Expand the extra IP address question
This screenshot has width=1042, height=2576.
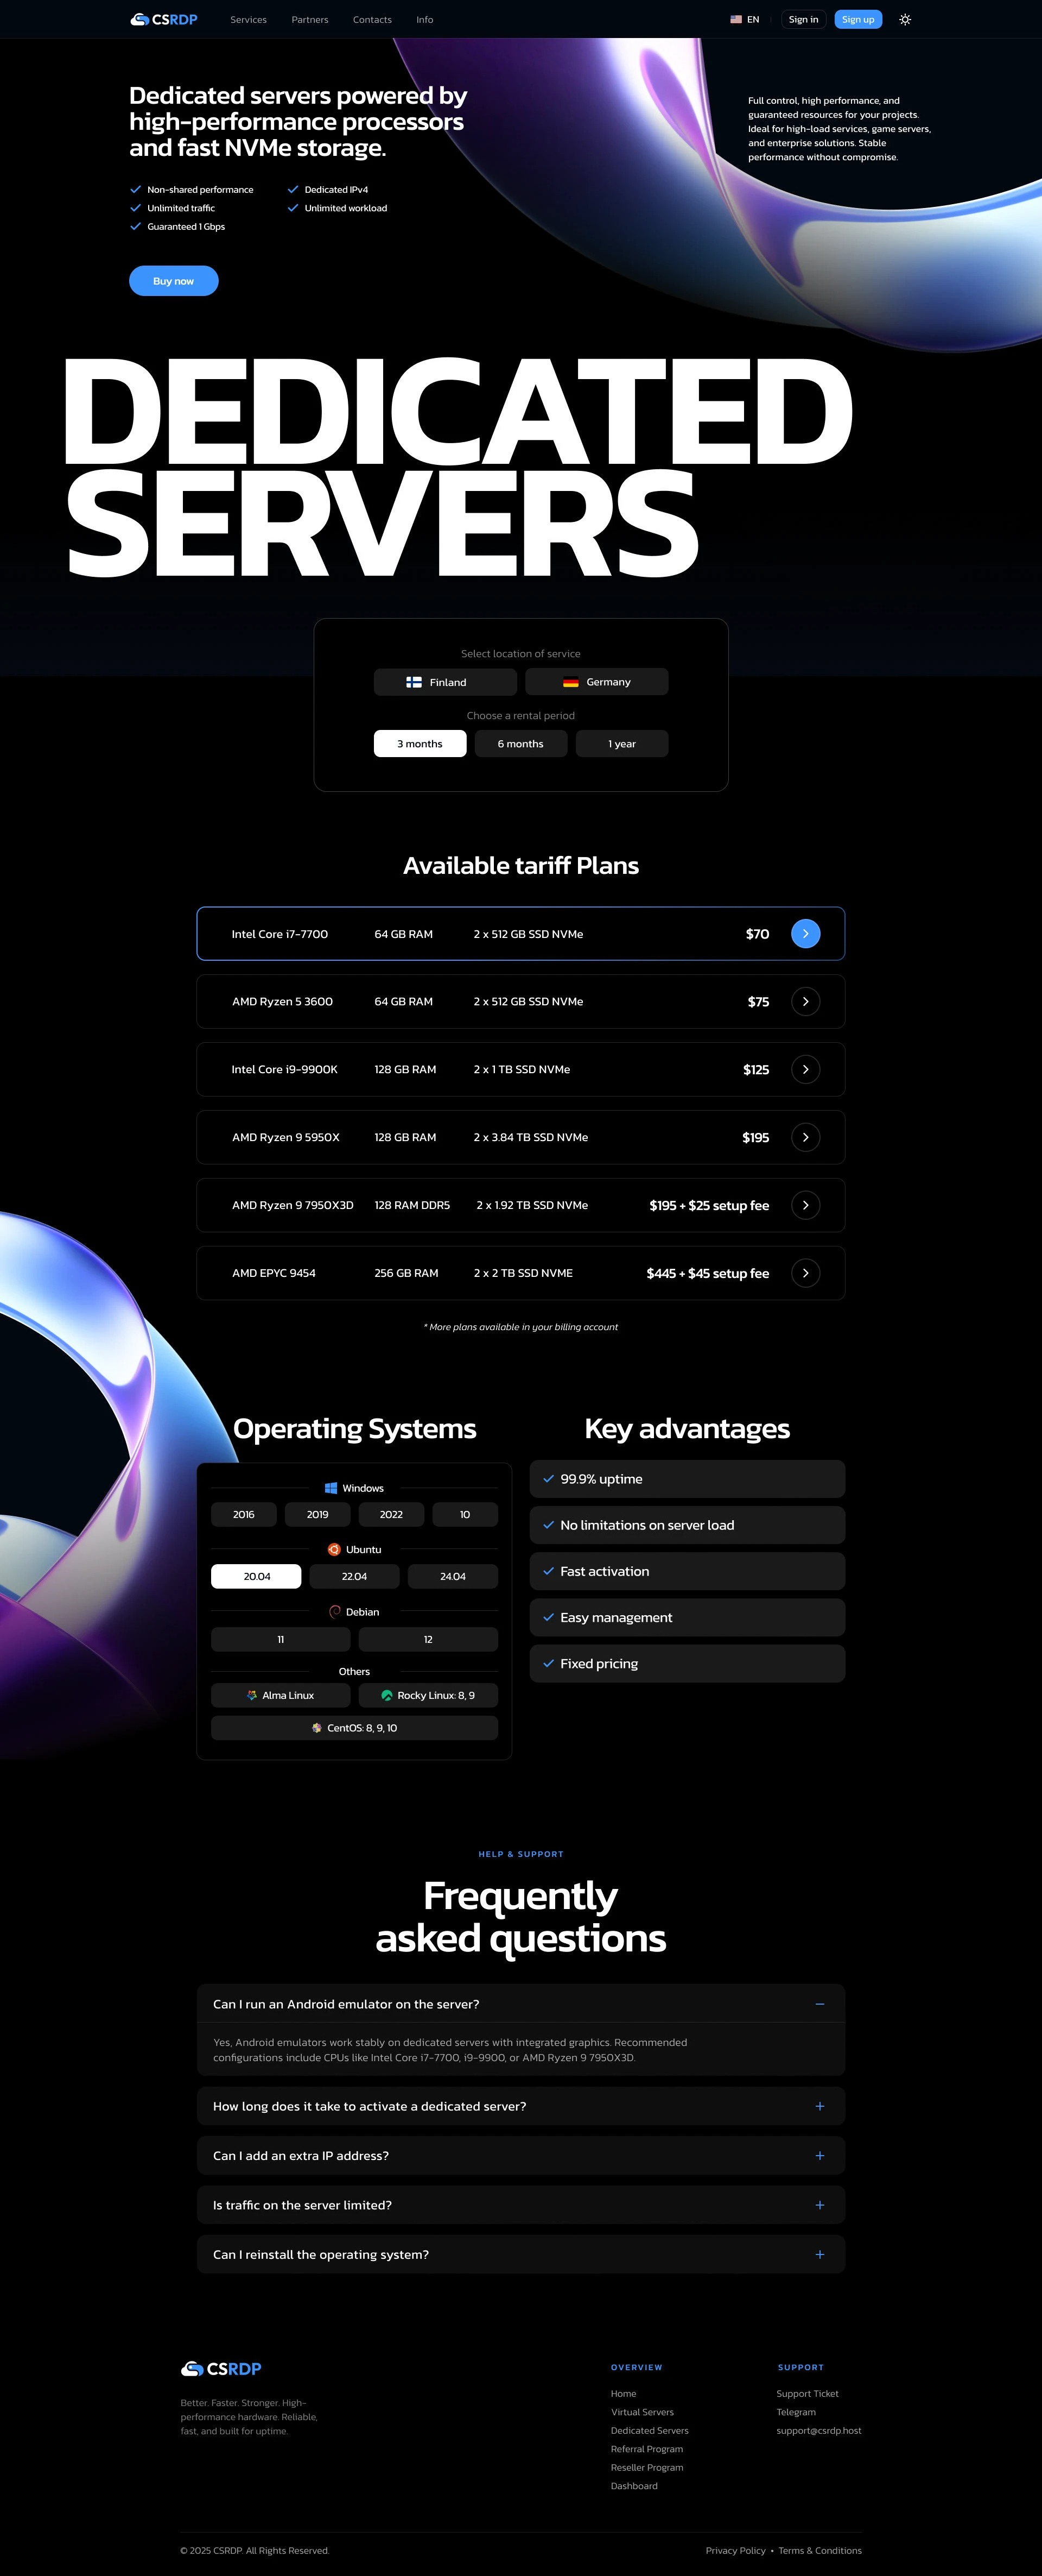[x=819, y=2156]
